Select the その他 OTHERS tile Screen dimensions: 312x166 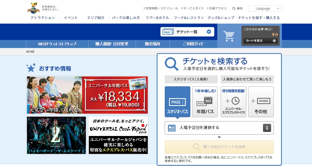[x=261, y=102]
